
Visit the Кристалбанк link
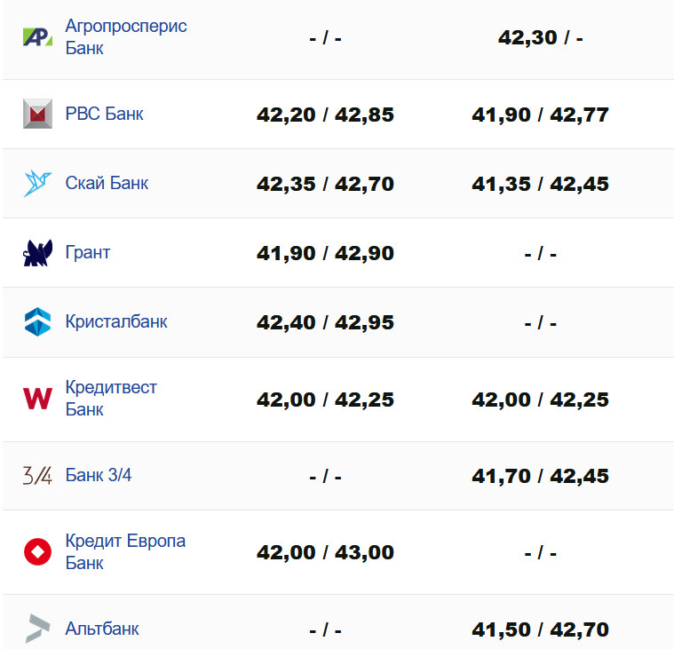(116, 321)
